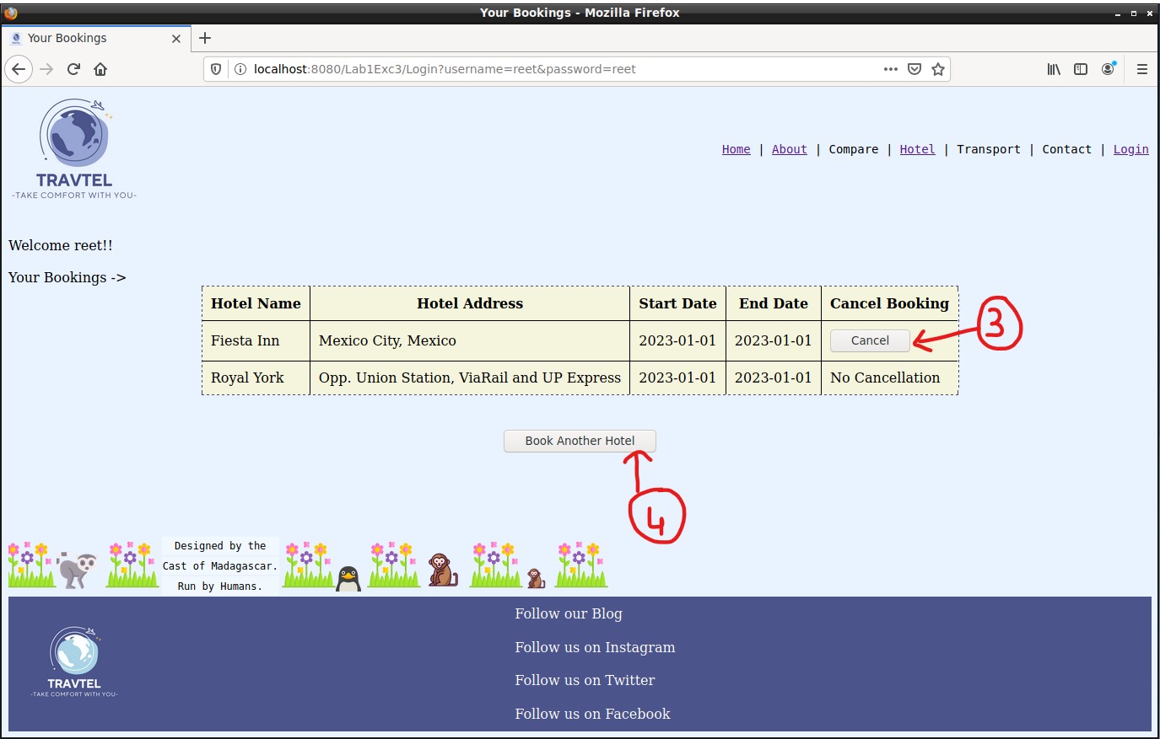Select the Your Bookings tab
The height and width of the screenshot is (739, 1160).
pos(95,38)
